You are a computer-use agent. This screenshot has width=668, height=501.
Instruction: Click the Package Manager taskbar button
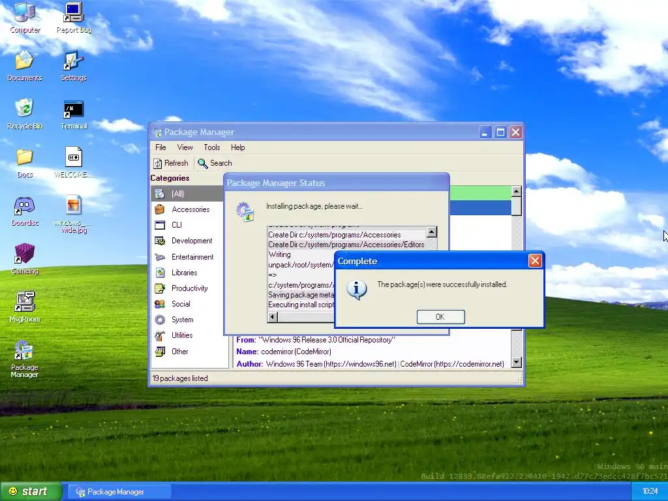119,492
